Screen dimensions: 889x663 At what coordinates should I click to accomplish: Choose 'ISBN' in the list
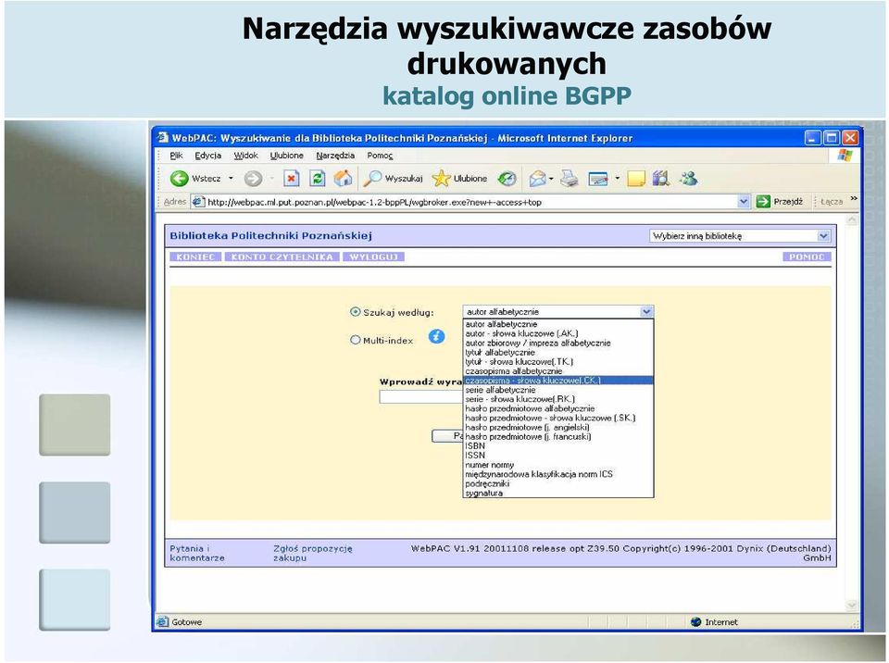(558, 446)
